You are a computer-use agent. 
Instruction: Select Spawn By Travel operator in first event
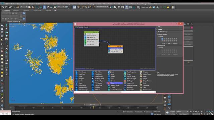pyautogui.click(x=91, y=41)
